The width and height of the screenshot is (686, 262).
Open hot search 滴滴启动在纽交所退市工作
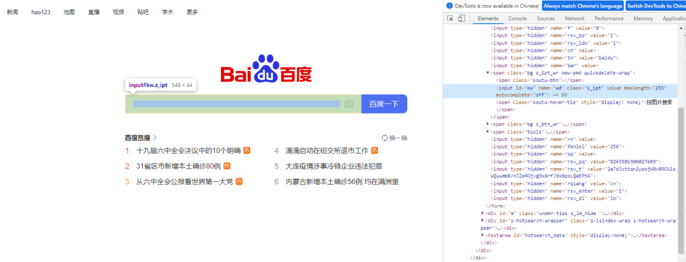click(x=327, y=150)
